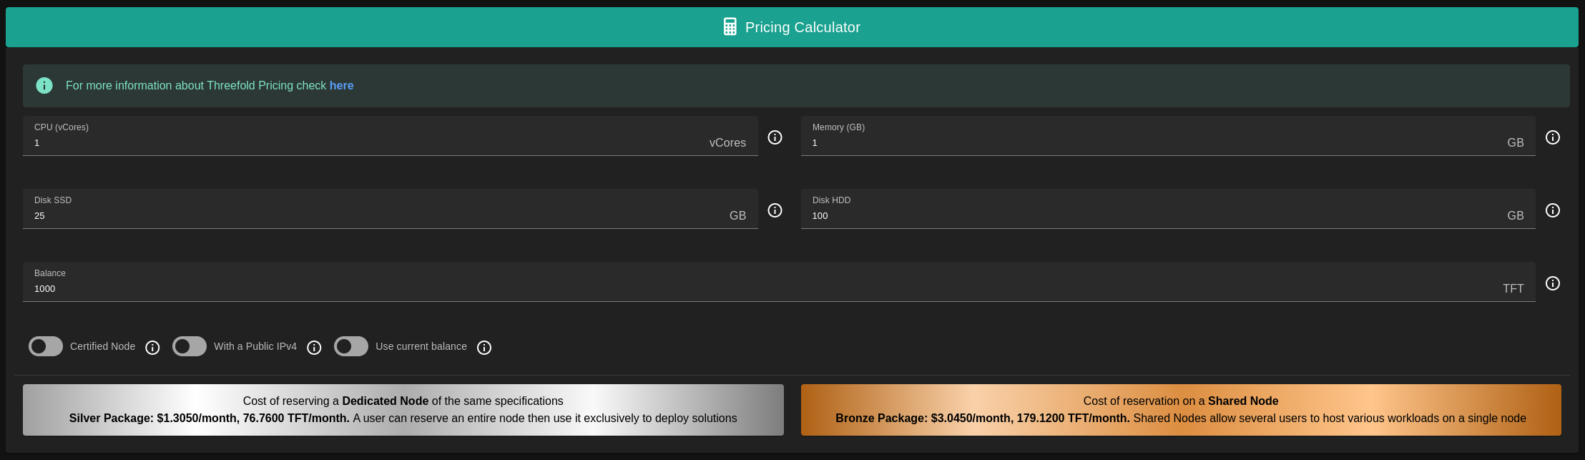Open info icon for With a Public IPv4
This screenshot has width=1585, height=460.
[x=314, y=348]
